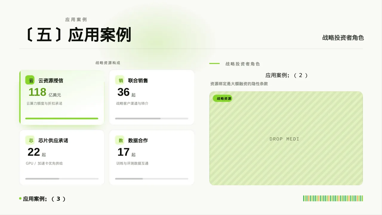Image resolution: width=382 pixels, height=215 pixels.
Task: Click the 战略投资者角色 header text at top right
Action: tap(343, 38)
